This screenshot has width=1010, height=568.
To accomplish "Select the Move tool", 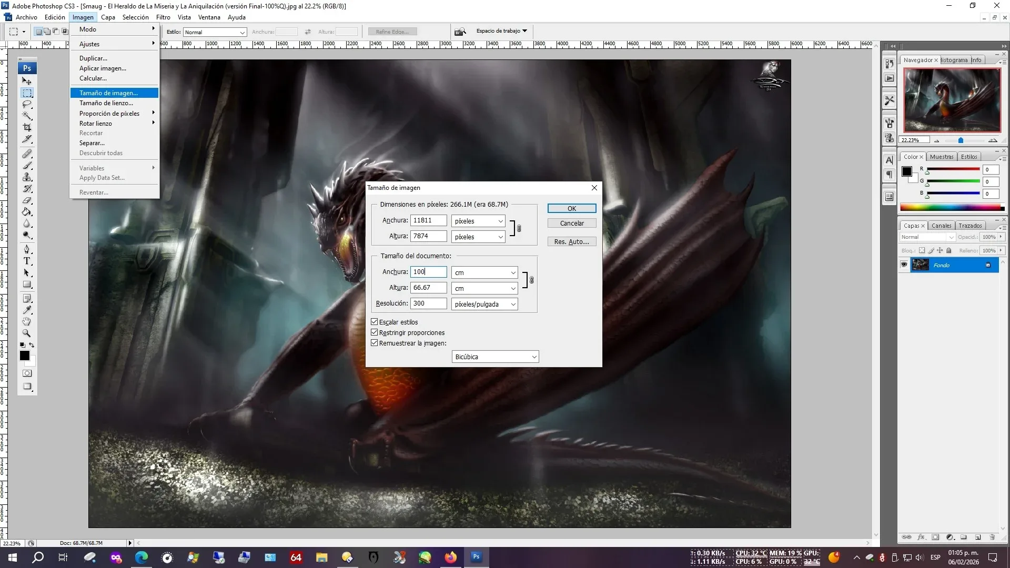I will pyautogui.click(x=27, y=81).
